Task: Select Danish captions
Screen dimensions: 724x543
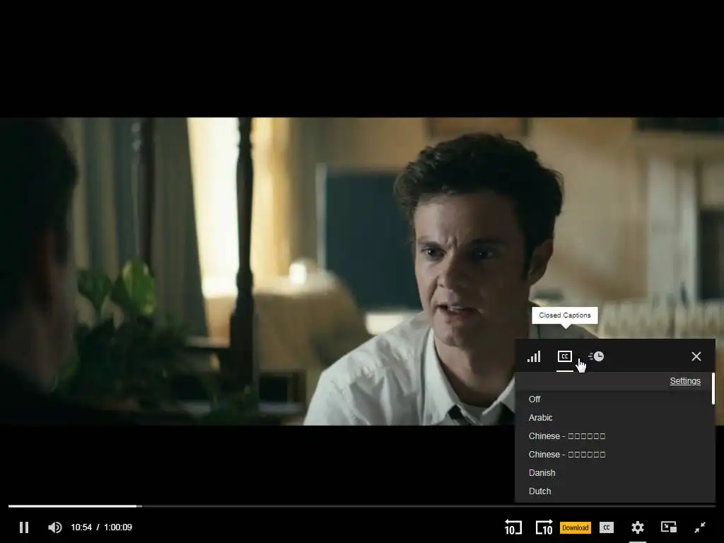Action: point(614,473)
